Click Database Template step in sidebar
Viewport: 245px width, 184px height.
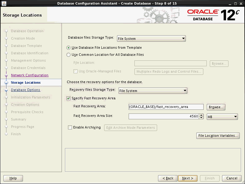point(26,46)
